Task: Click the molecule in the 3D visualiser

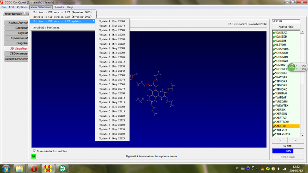Action: (x=155, y=93)
